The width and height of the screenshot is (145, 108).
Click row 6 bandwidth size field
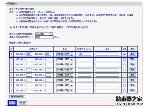pyautogui.click(x=84, y=80)
